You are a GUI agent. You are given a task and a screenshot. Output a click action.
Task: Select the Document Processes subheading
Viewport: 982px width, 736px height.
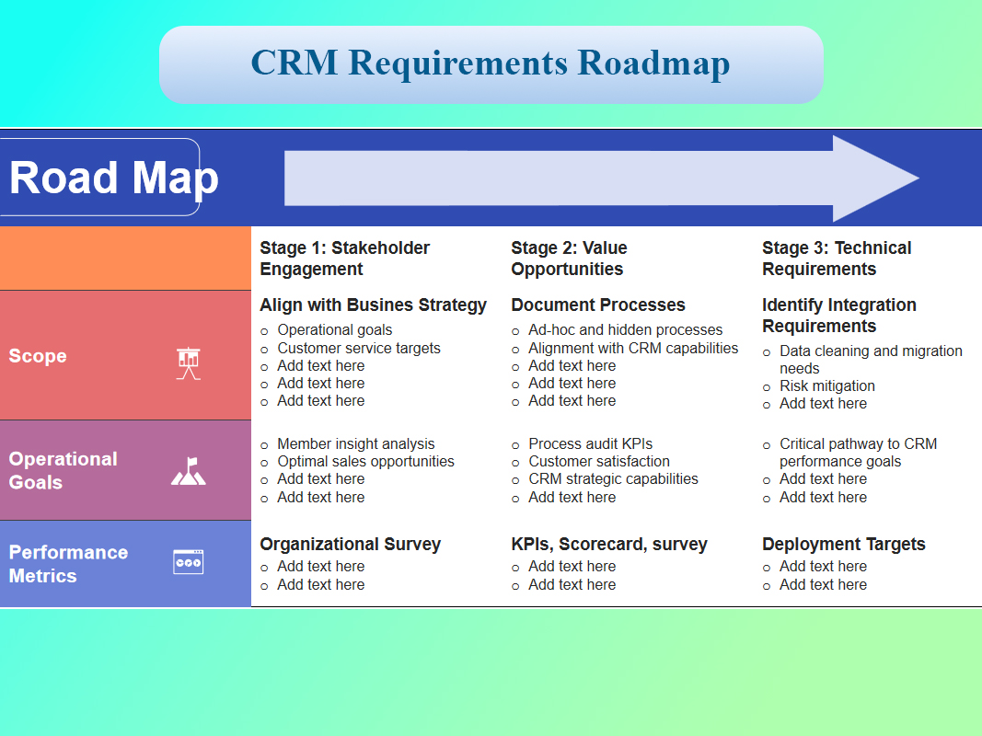pos(598,305)
